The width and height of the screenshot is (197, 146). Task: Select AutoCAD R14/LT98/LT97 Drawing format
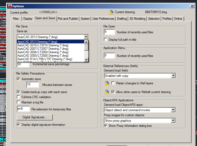click(x=51, y=59)
